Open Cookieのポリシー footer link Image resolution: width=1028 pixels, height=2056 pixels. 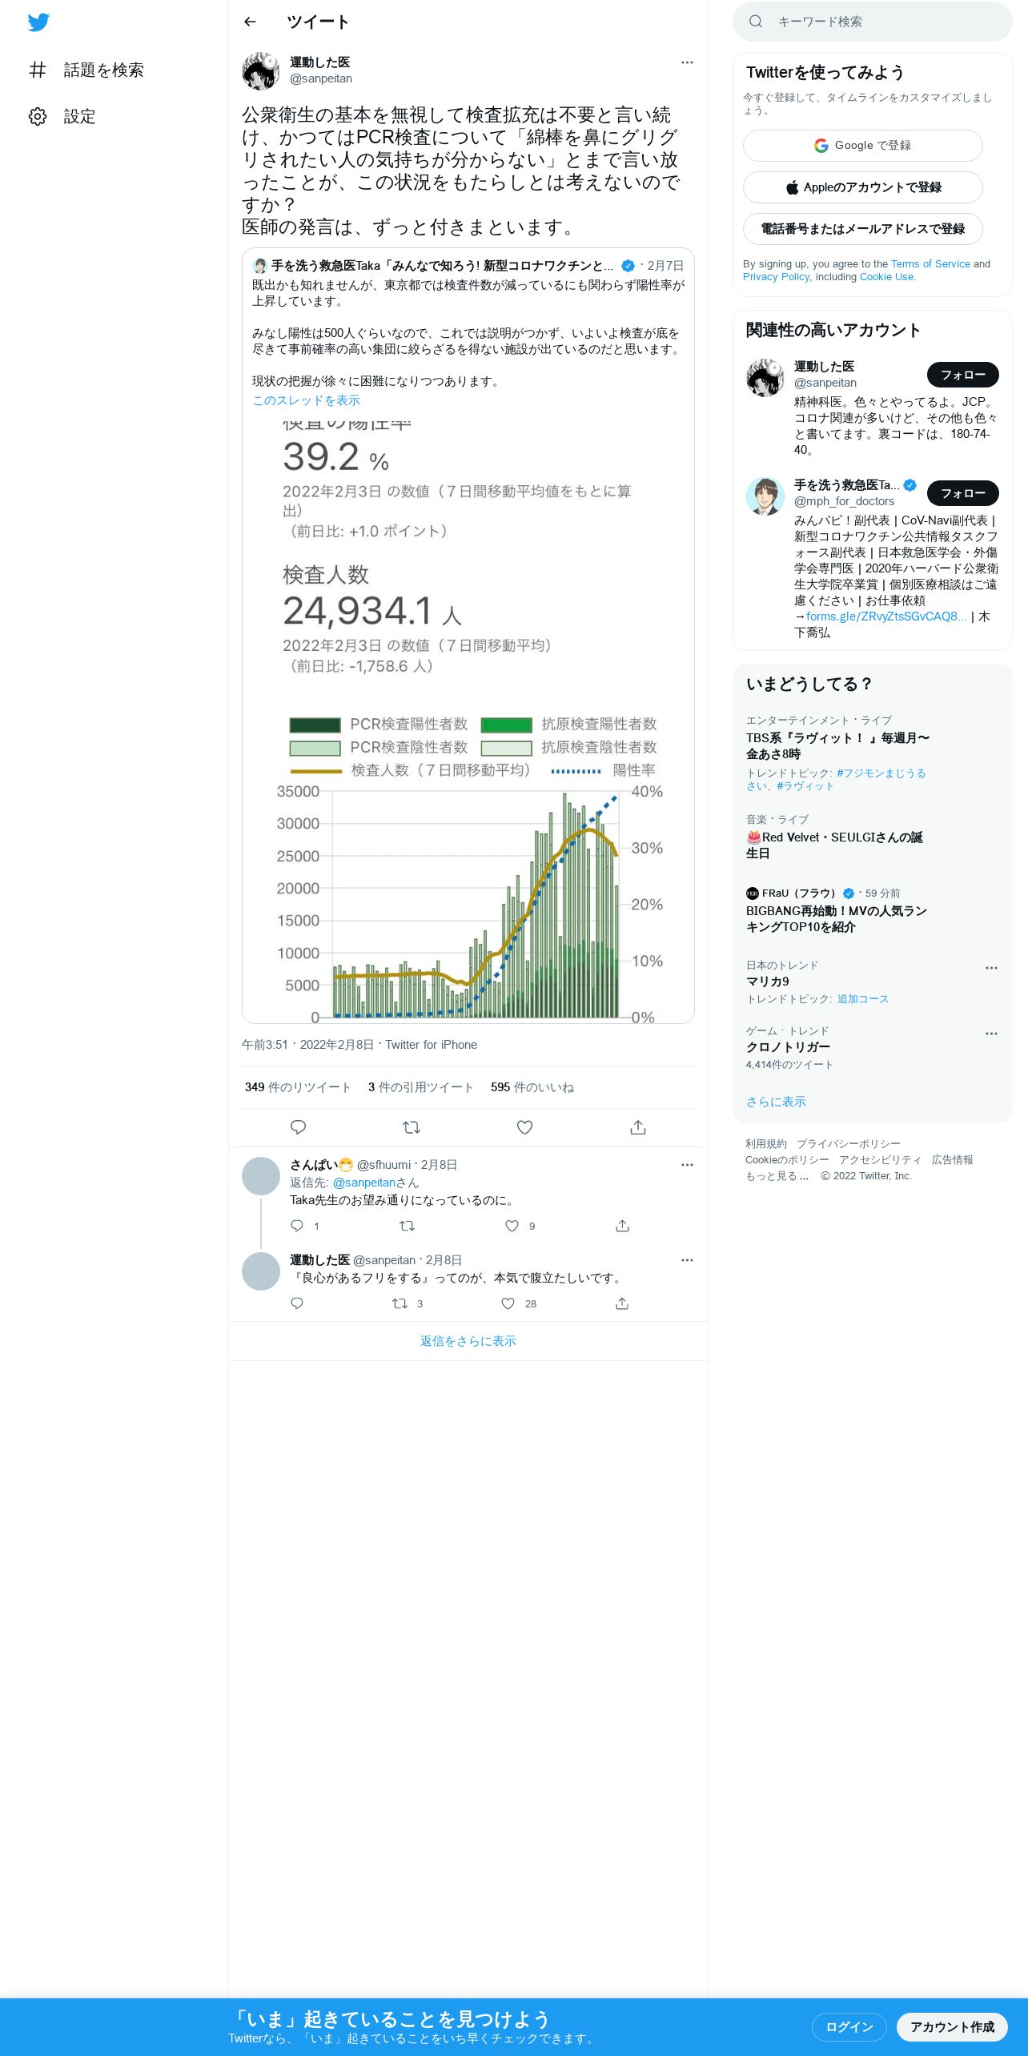click(x=787, y=1160)
